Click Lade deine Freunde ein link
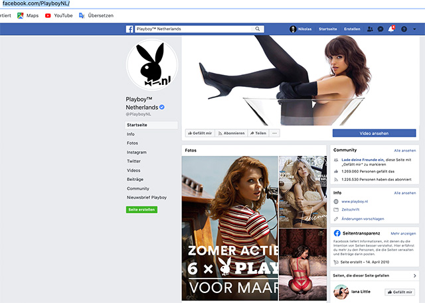 coord(363,160)
